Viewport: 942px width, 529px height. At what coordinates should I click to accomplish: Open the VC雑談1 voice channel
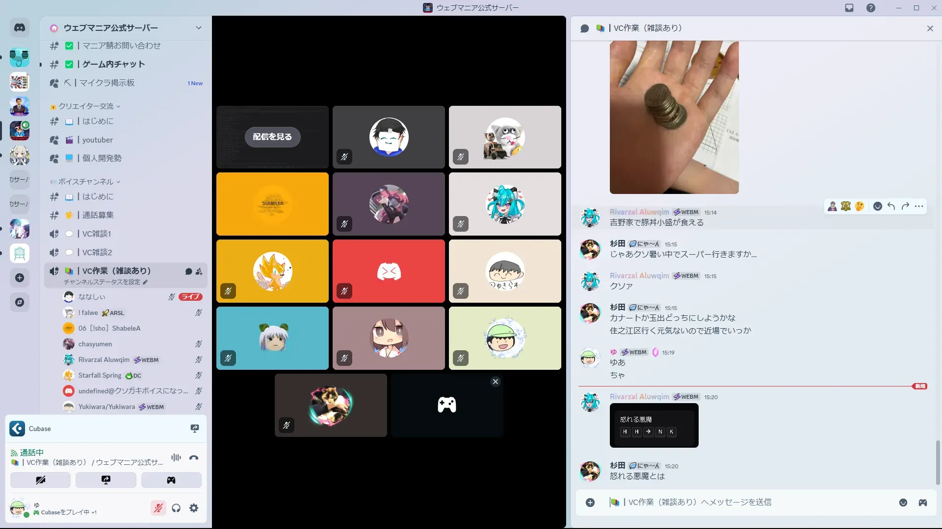(97, 234)
